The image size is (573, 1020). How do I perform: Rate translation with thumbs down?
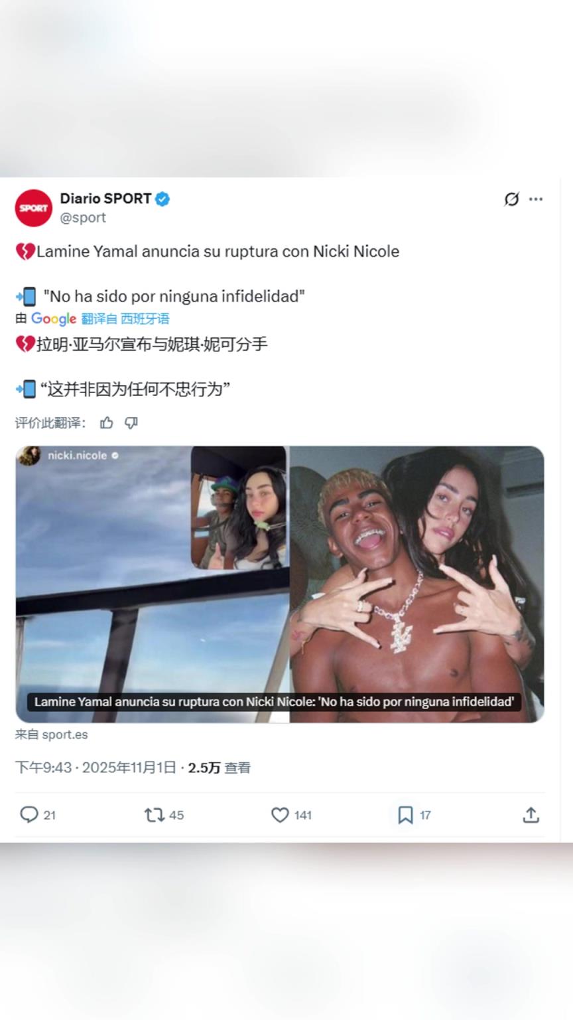(x=131, y=423)
